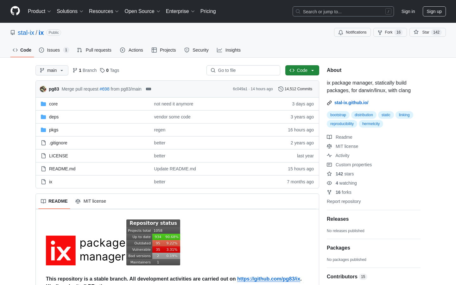Open the Enterprise dropdown
The image size is (456, 285).
point(180,11)
